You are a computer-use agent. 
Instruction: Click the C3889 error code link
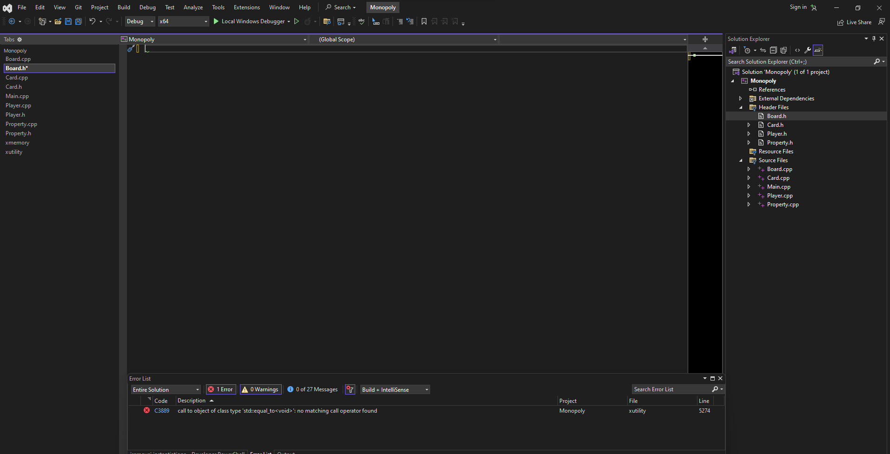[162, 411]
